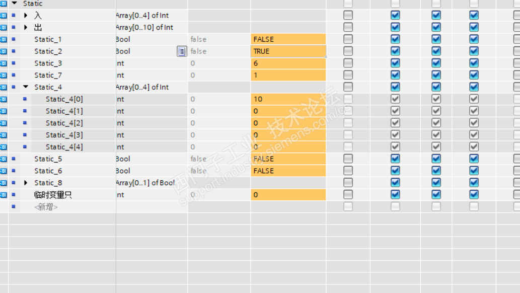The width and height of the screenshot is (520, 293).
Task: Click the <新增> add new row cell
Action: click(x=46, y=207)
